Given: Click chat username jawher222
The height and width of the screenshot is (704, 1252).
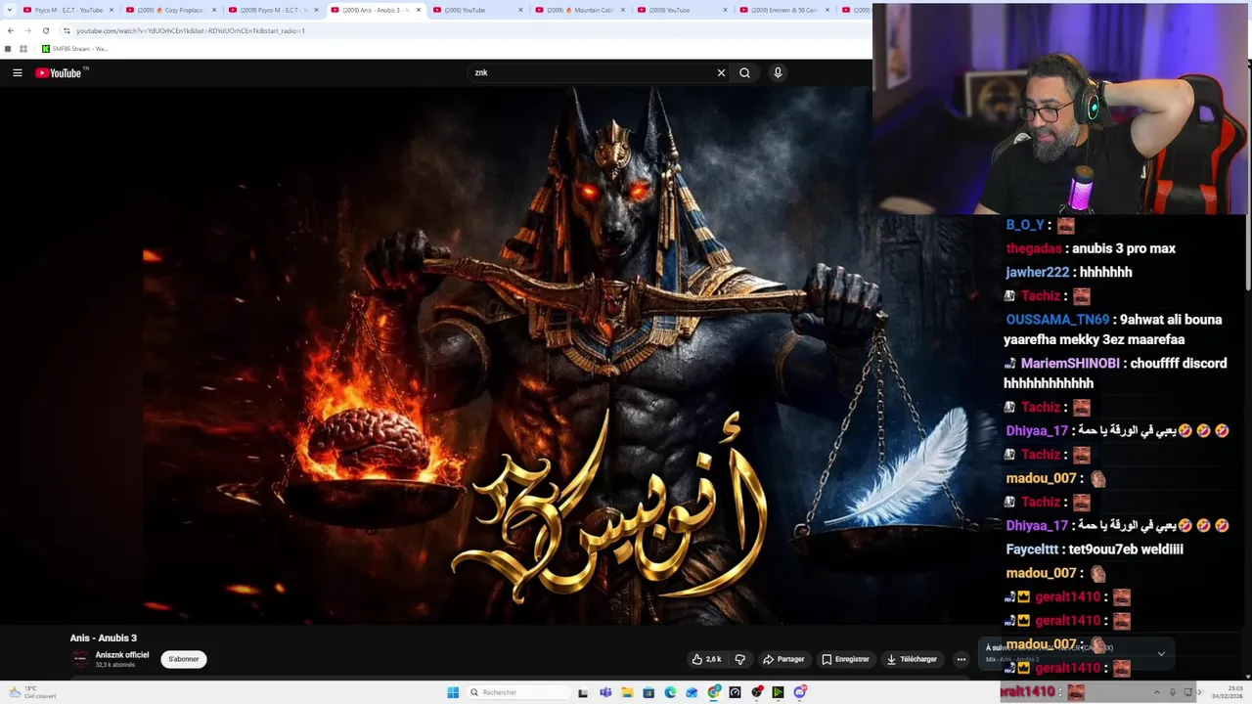Looking at the screenshot, I should point(1038,272).
